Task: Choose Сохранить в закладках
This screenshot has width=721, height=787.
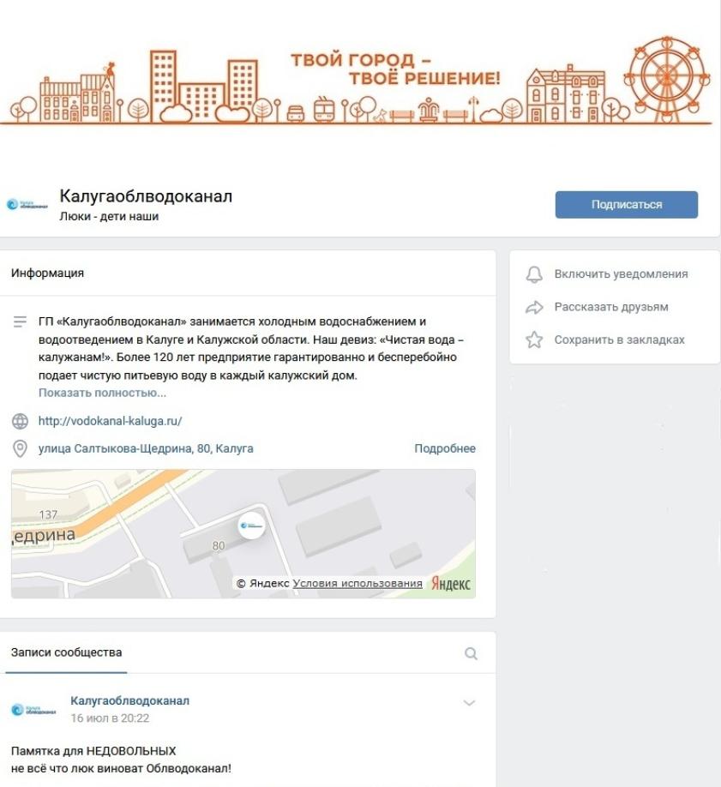Action: pyautogui.click(x=619, y=339)
